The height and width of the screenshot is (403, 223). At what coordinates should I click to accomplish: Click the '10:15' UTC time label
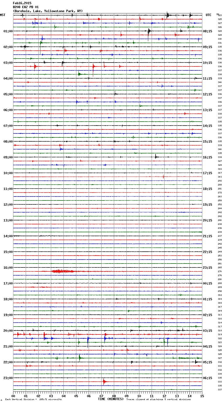click(x=208, y=63)
